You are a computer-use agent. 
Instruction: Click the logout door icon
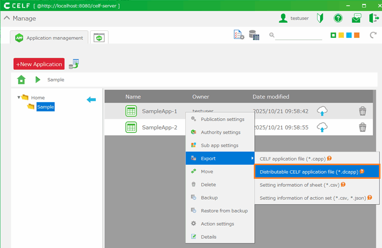tap(374, 18)
